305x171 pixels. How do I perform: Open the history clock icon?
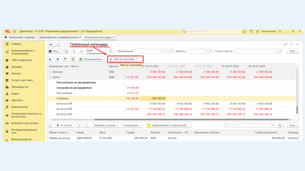(251, 31)
